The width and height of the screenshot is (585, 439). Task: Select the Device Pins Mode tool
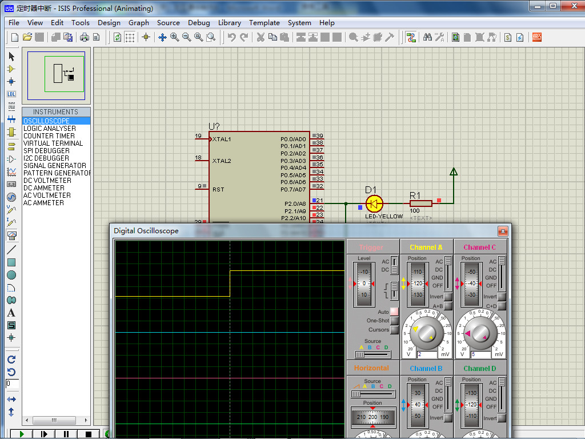11,159
